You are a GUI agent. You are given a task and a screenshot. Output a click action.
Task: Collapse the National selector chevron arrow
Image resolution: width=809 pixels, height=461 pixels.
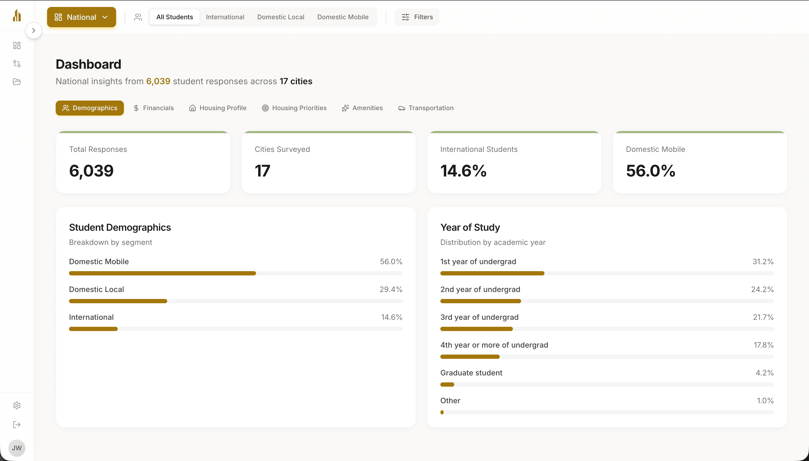coord(105,17)
